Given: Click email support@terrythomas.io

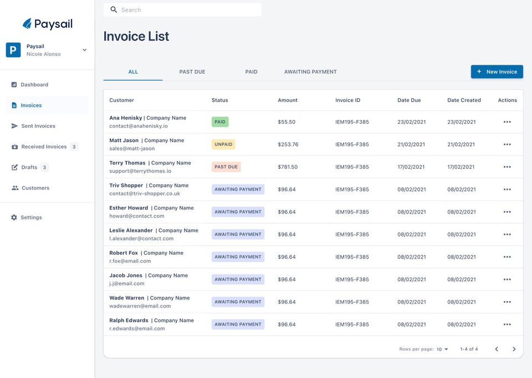Looking at the screenshot, I should click(140, 171).
